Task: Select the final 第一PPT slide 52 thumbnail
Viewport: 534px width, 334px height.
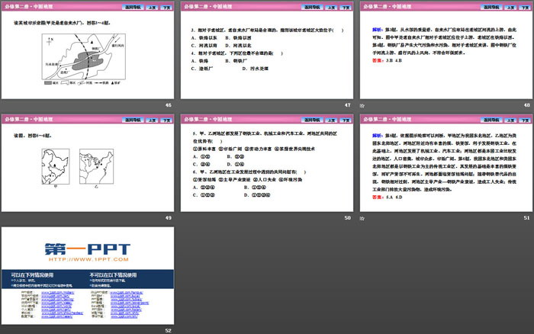Action: click(88, 276)
